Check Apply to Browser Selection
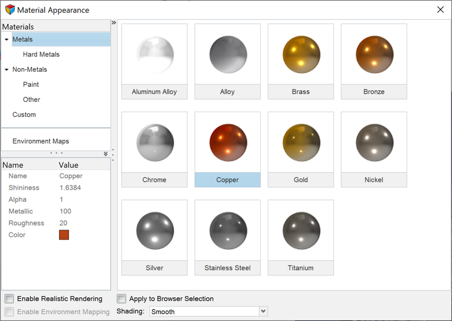The width and height of the screenshot is (452, 321). [122, 299]
